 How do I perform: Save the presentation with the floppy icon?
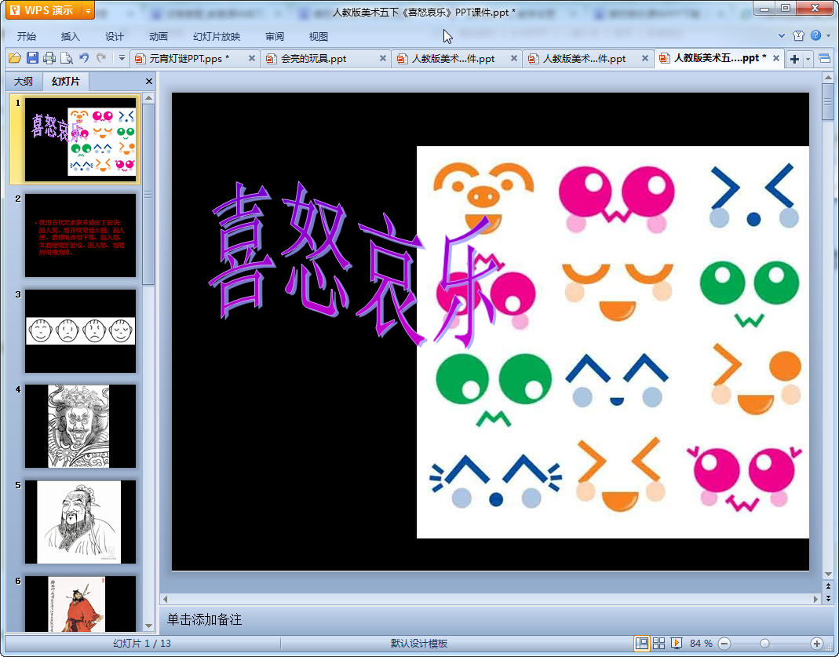(32, 58)
